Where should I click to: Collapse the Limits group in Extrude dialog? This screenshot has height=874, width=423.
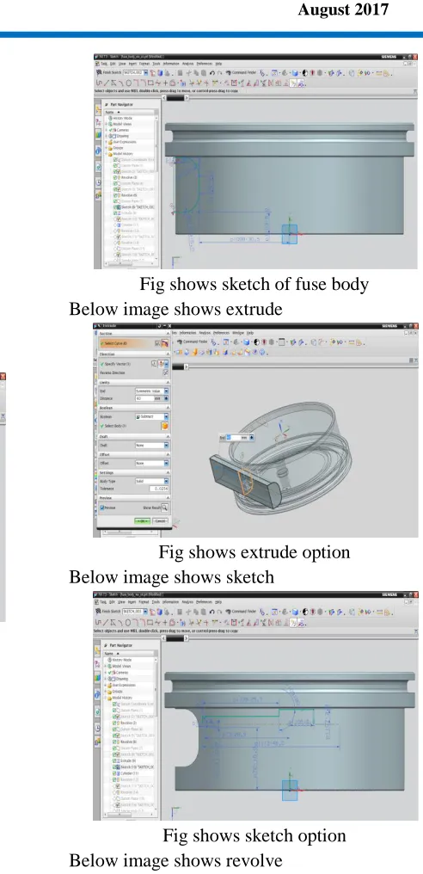[167, 382]
